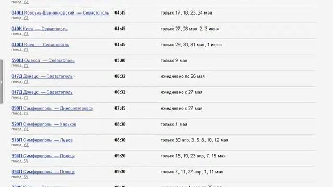This screenshot has width=333, height=187.
Task: Open 394П Симферополь — Полоцк departing 09:20
Action: point(43,156)
